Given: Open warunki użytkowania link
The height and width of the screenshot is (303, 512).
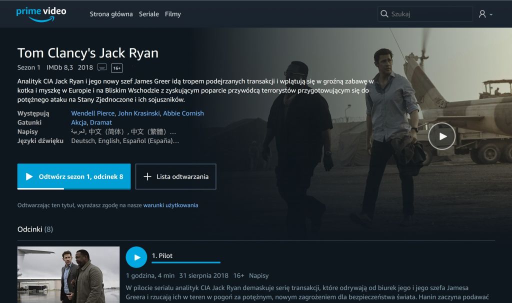Looking at the screenshot, I should pos(170,205).
